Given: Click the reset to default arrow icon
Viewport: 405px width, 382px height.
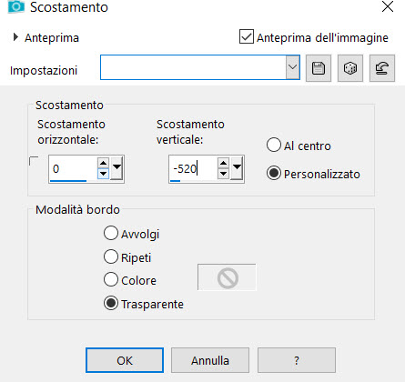Looking at the screenshot, I should 382,68.
